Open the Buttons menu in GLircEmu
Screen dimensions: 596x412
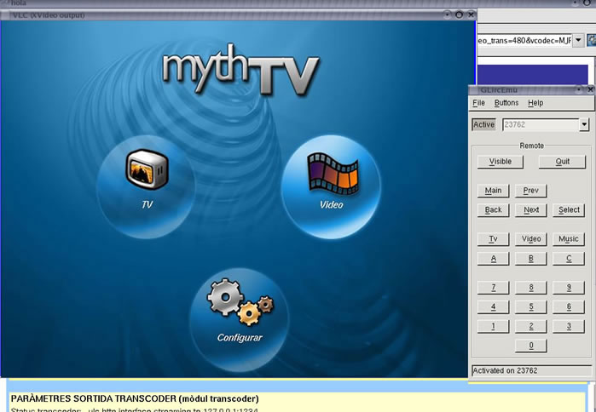tap(506, 103)
